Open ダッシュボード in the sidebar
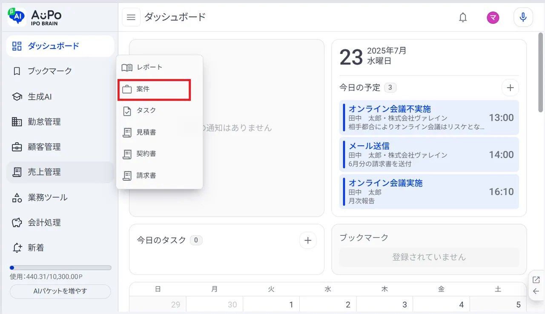The height and width of the screenshot is (314, 545). pos(60,46)
